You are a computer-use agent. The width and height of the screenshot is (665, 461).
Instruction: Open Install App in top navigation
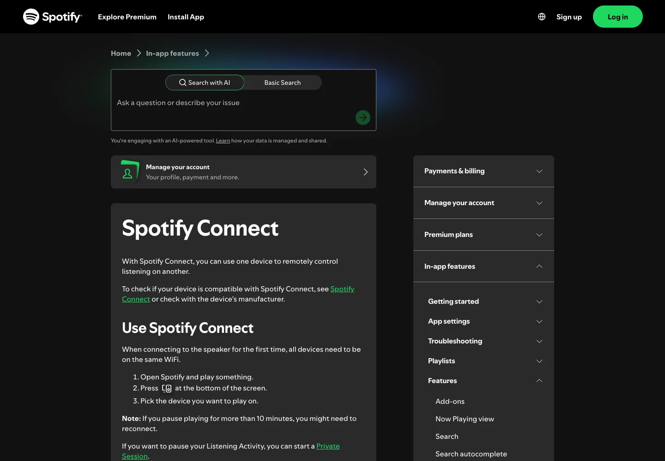click(x=186, y=17)
